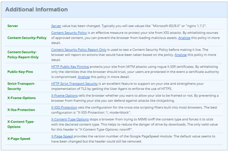Select the green X-Frame-Options header label
This screenshot has width=229, height=152.
click(22, 98)
